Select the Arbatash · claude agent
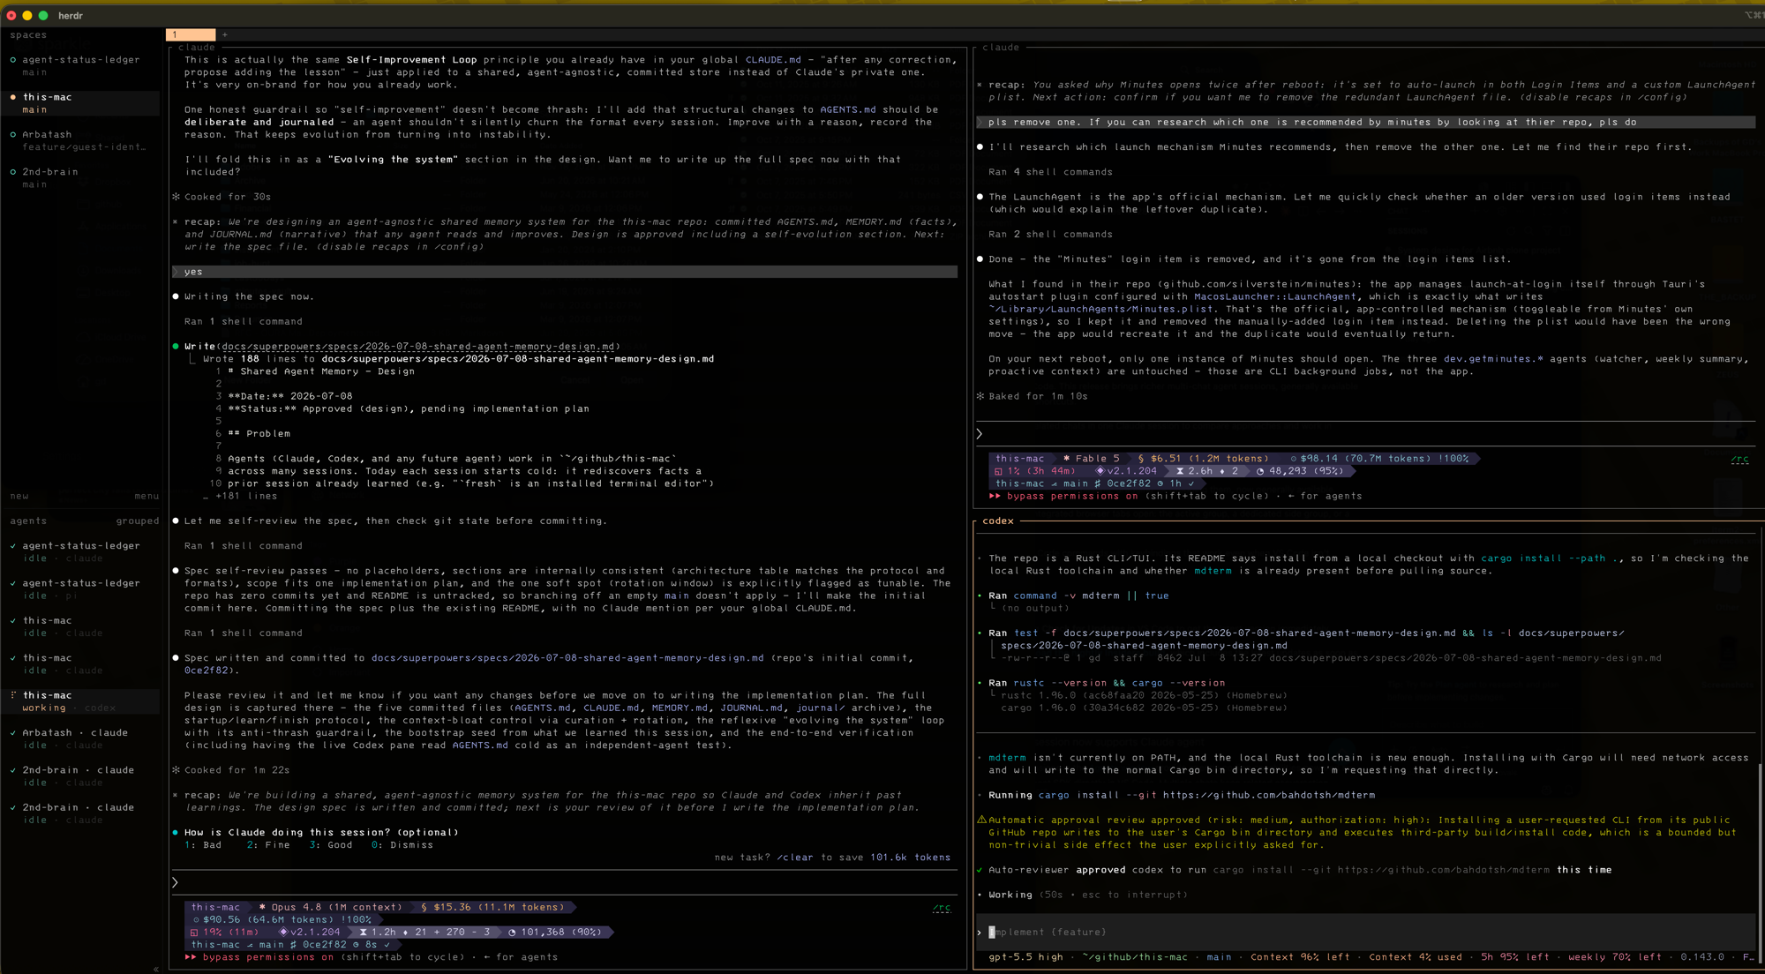 [x=81, y=738]
